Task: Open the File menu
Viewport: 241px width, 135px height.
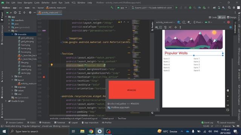Action: tap(8, 3)
